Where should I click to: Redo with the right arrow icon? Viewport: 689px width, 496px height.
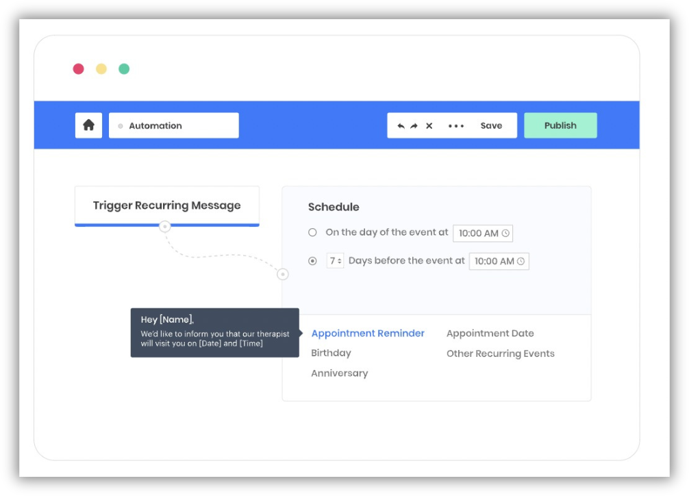pyautogui.click(x=414, y=126)
